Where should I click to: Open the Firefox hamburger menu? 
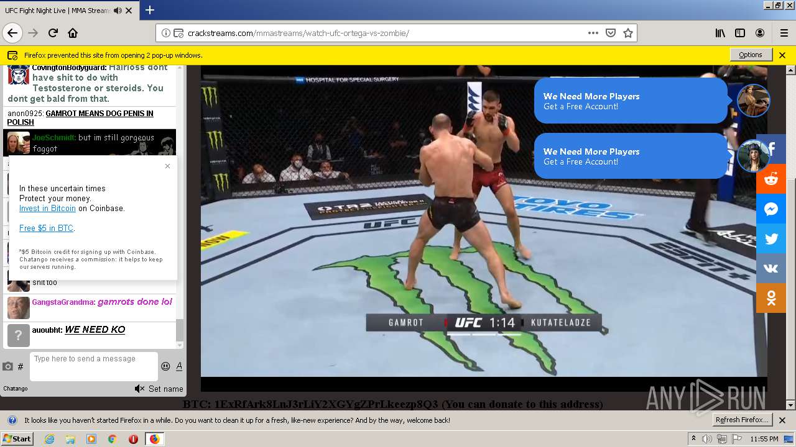tap(784, 33)
